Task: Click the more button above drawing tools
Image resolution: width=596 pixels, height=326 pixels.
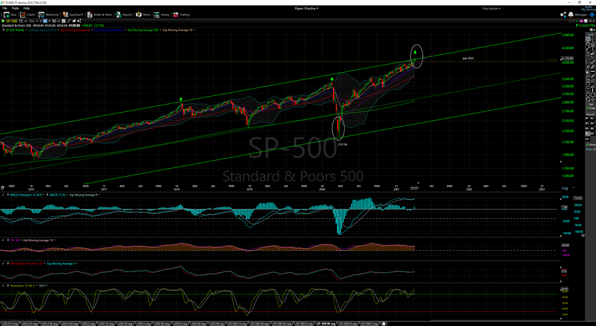Action: (x=590, y=34)
